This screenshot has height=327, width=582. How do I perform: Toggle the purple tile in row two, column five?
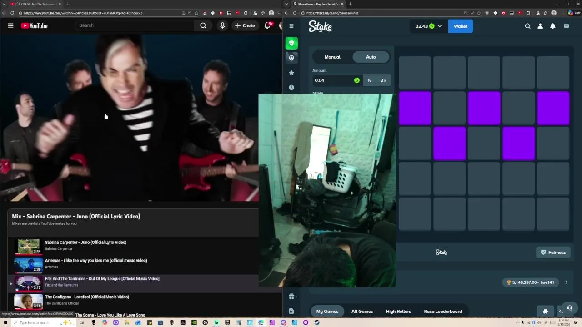pos(553,108)
